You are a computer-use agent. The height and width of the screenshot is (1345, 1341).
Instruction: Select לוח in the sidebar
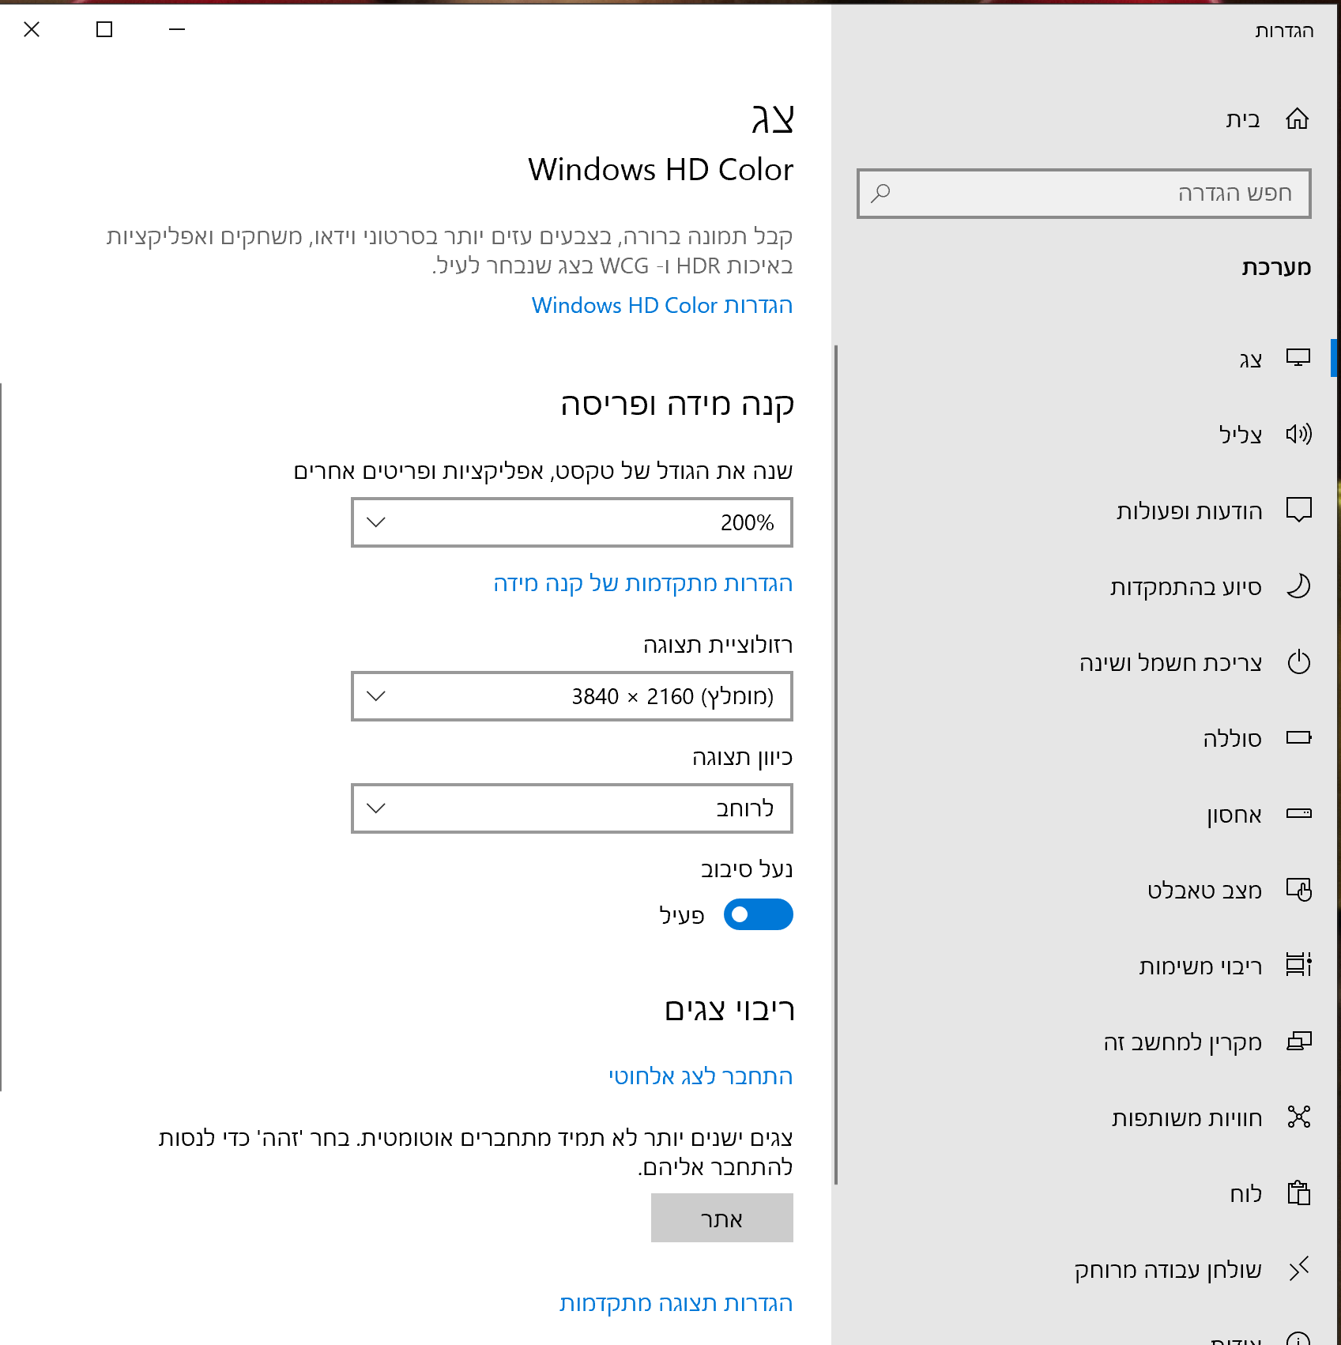[1084, 1192]
